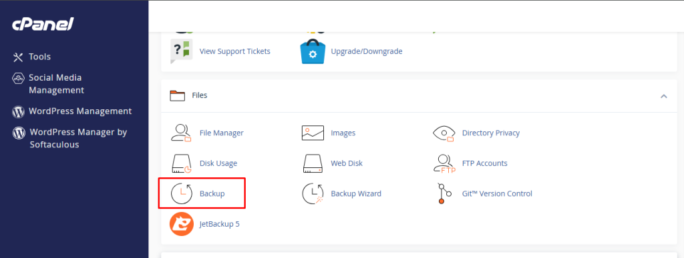Click the Backup clock icon
Viewport: 684px width, 258px height.
182,193
